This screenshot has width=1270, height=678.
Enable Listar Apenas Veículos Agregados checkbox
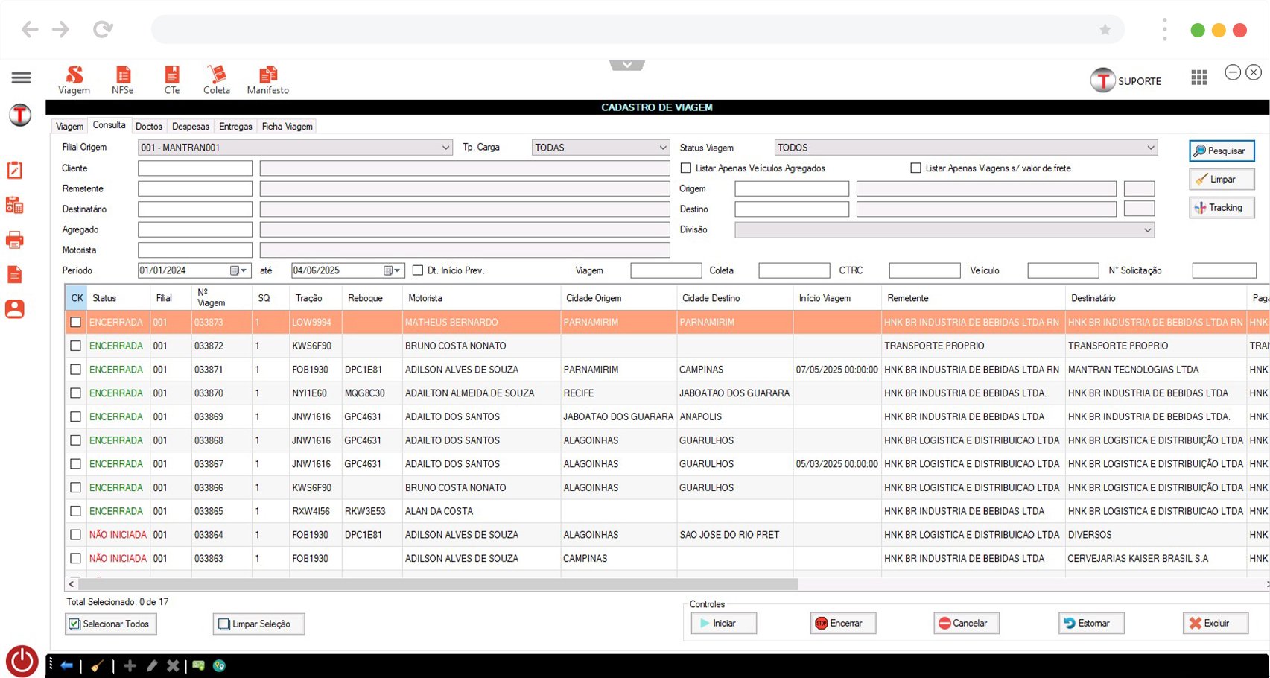(686, 168)
